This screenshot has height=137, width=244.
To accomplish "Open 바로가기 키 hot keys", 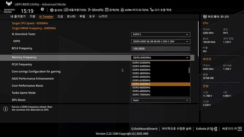I will coord(232,129).
